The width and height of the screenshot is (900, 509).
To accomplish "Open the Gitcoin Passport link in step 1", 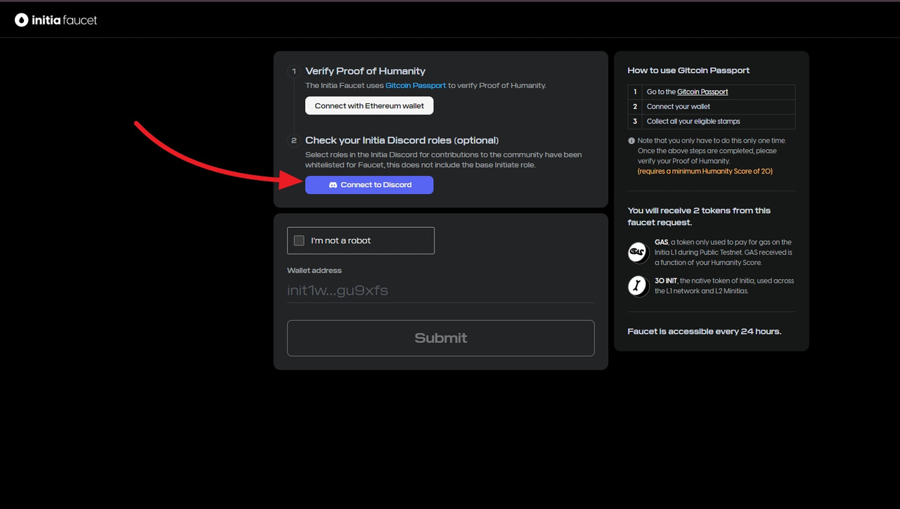I will (416, 85).
